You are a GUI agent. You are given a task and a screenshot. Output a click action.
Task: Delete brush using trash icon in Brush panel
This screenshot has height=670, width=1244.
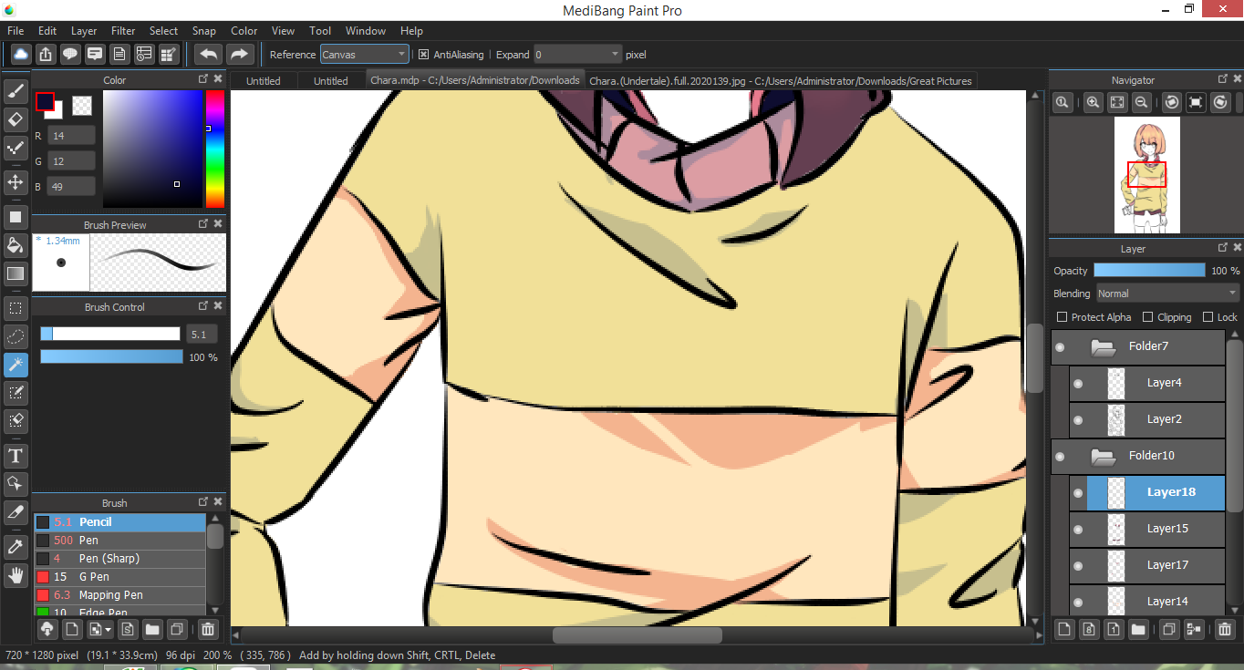point(208,629)
